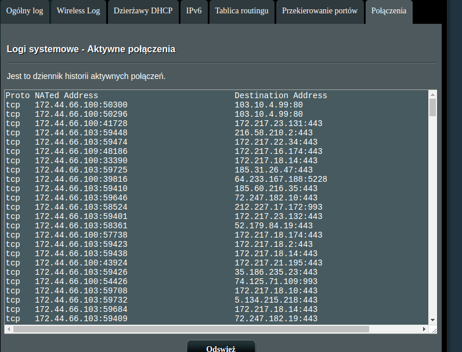Click destination 172.217.18.174:443
This screenshot has width=462, height=352.
(279, 235)
